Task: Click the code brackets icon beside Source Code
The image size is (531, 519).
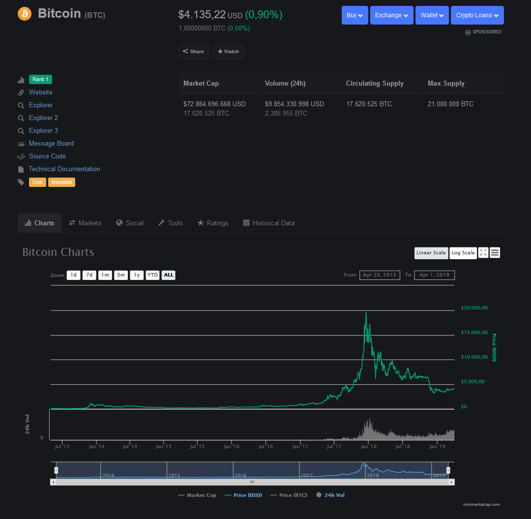Action: point(21,156)
